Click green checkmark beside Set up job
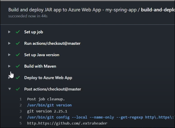Viewport: 175px width, 128px height. tap(18, 32)
